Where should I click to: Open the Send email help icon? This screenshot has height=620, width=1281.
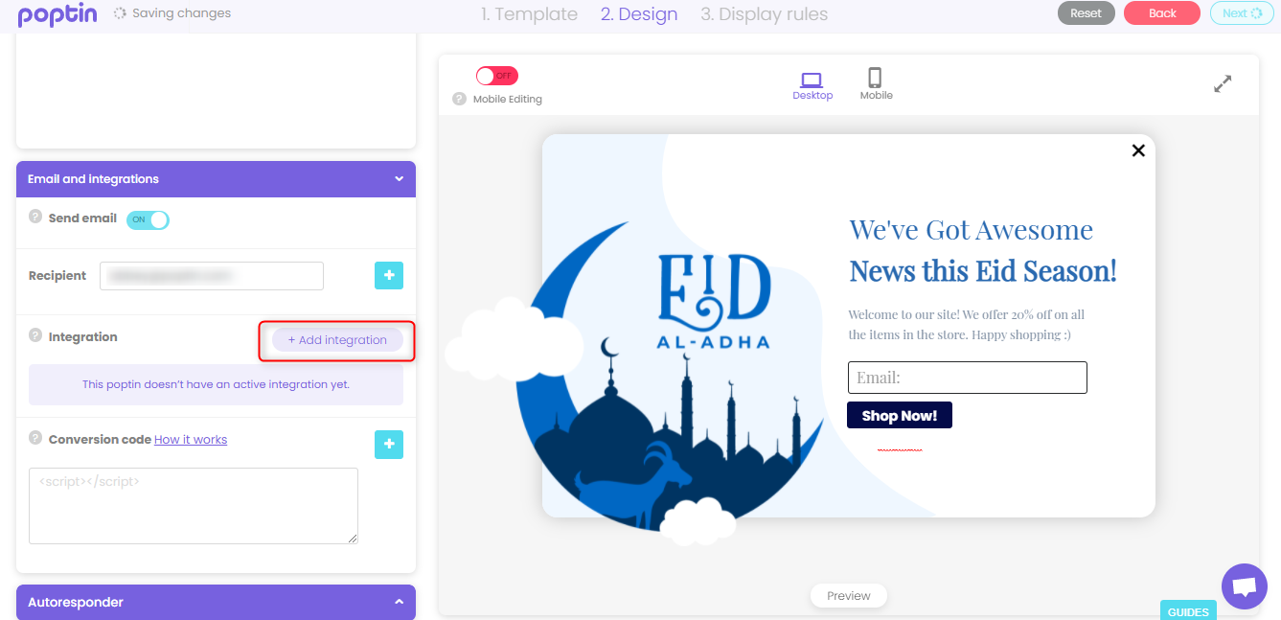tap(35, 217)
